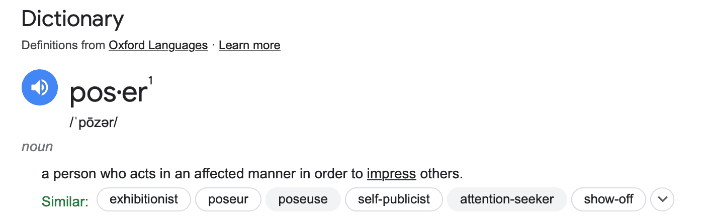This screenshot has width=704, height=222.
Task: Click the green Similar label
Action: (65, 201)
